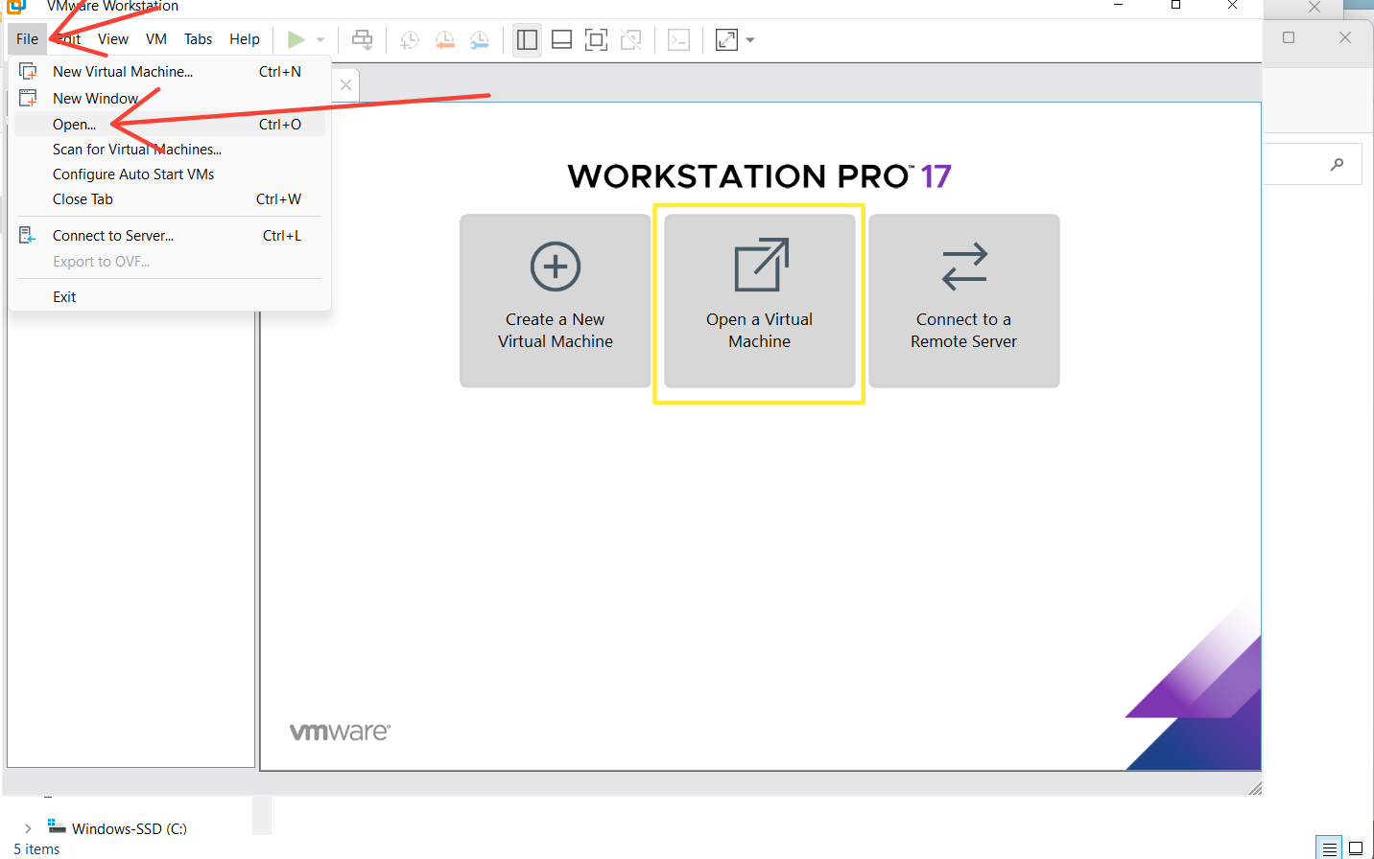Close the Home tab with its X button
This screenshot has width=1374, height=859.
pos(345,85)
